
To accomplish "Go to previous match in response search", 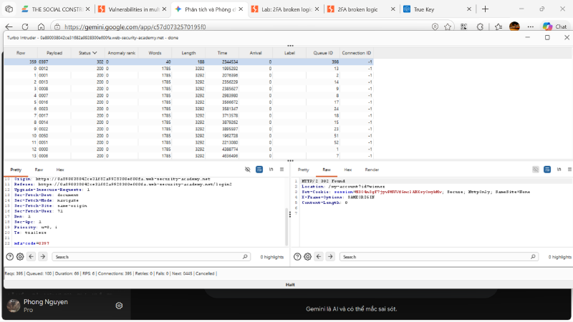I will click(319, 257).
